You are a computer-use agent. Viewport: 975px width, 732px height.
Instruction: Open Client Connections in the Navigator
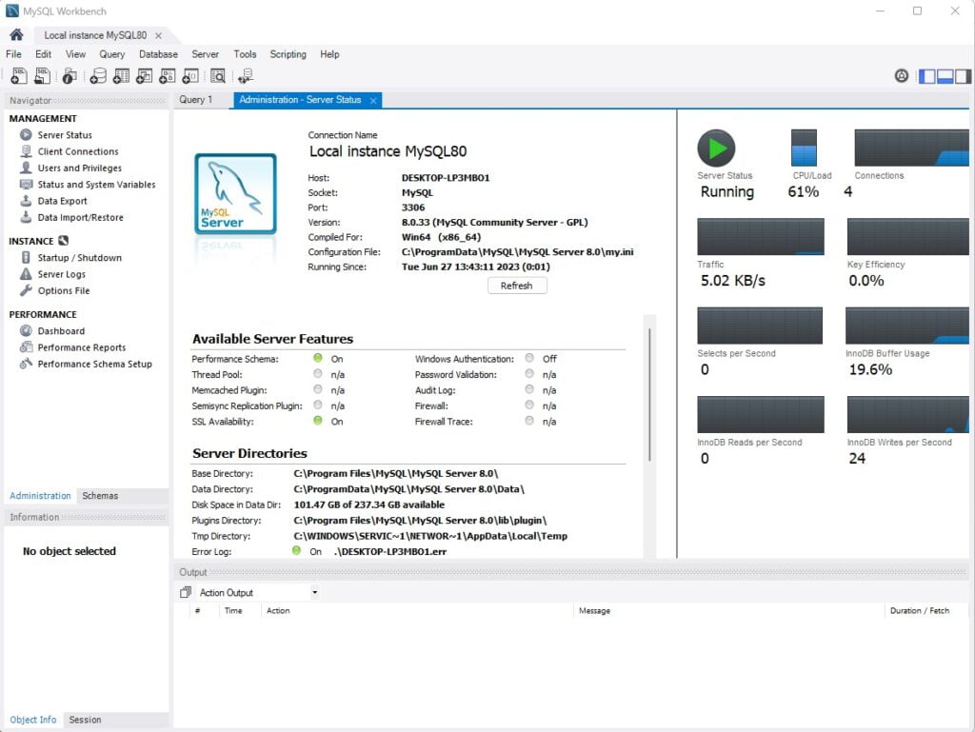[x=78, y=151]
